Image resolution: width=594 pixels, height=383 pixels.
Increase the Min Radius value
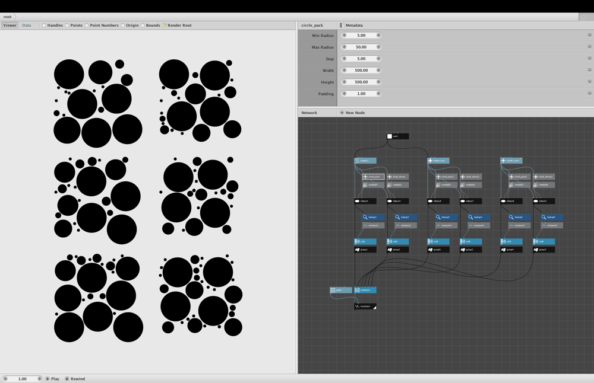tap(378, 35)
